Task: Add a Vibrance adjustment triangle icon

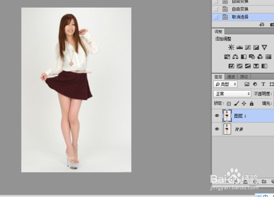Action: tap(264, 48)
